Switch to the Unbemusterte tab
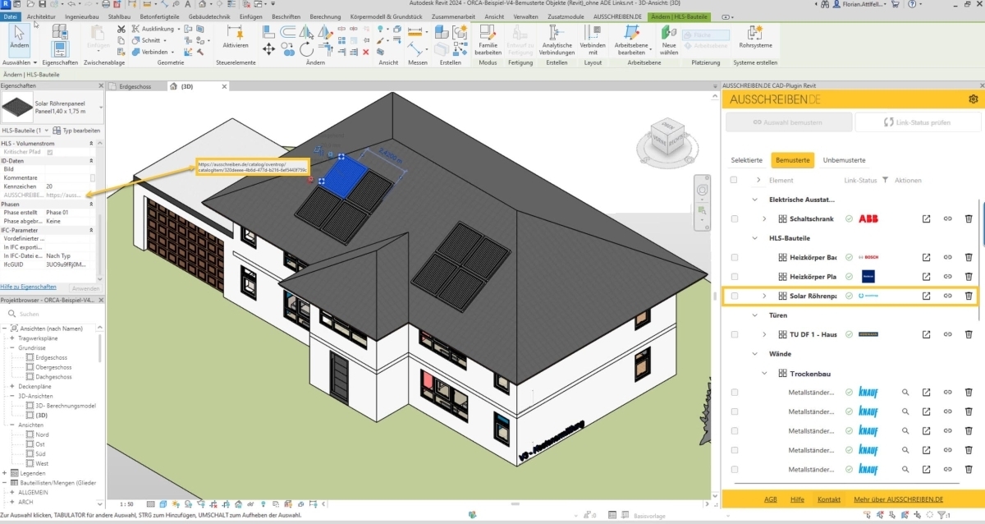This screenshot has height=524, width=985. tap(844, 160)
